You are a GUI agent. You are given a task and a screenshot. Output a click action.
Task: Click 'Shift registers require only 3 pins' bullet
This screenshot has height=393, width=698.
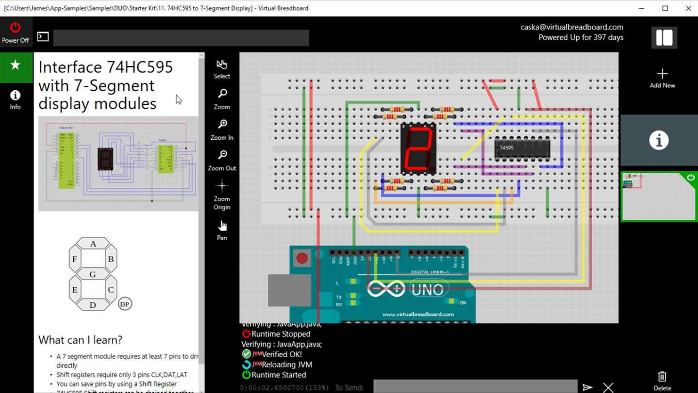coord(122,375)
